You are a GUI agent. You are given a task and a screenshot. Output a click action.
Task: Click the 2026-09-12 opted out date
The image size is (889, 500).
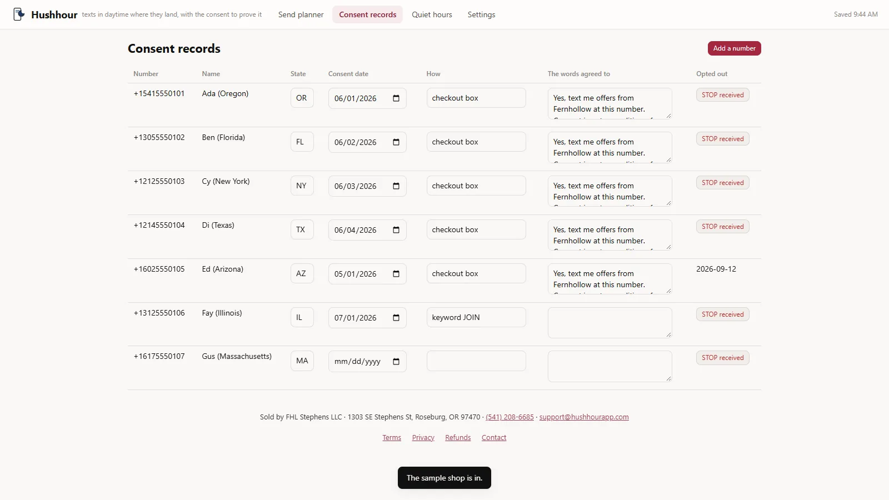716,269
